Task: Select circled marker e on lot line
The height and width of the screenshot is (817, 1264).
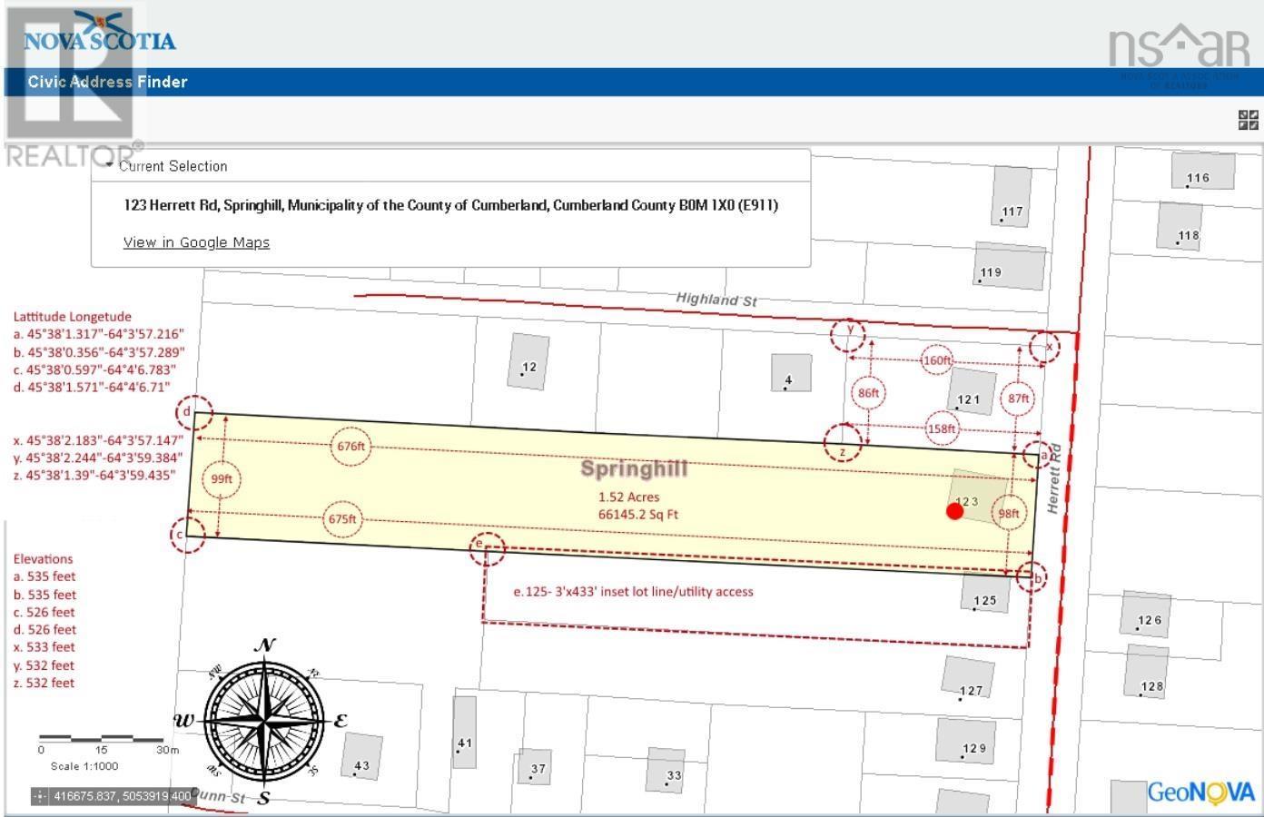Action: pos(488,546)
